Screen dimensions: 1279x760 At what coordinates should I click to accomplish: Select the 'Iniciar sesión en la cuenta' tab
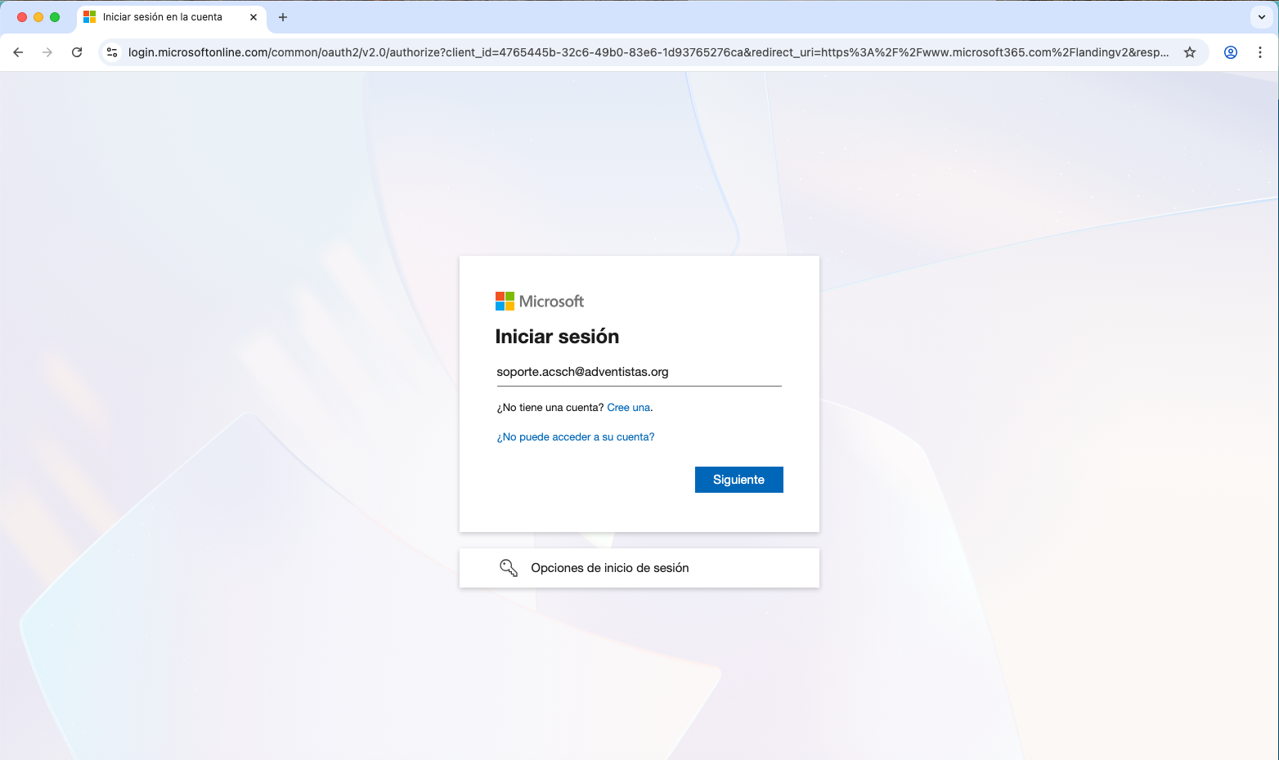172,17
